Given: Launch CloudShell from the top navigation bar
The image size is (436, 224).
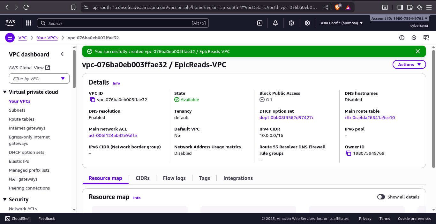Looking at the screenshot, I should (260, 23).
